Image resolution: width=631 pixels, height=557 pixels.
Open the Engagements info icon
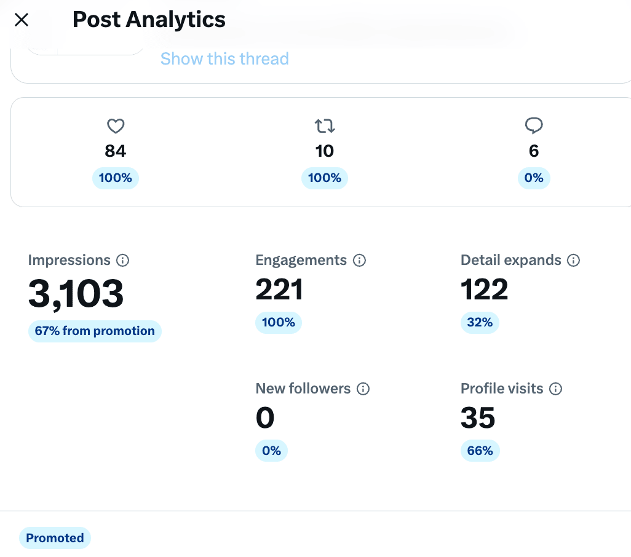click(x=359, y=260)
